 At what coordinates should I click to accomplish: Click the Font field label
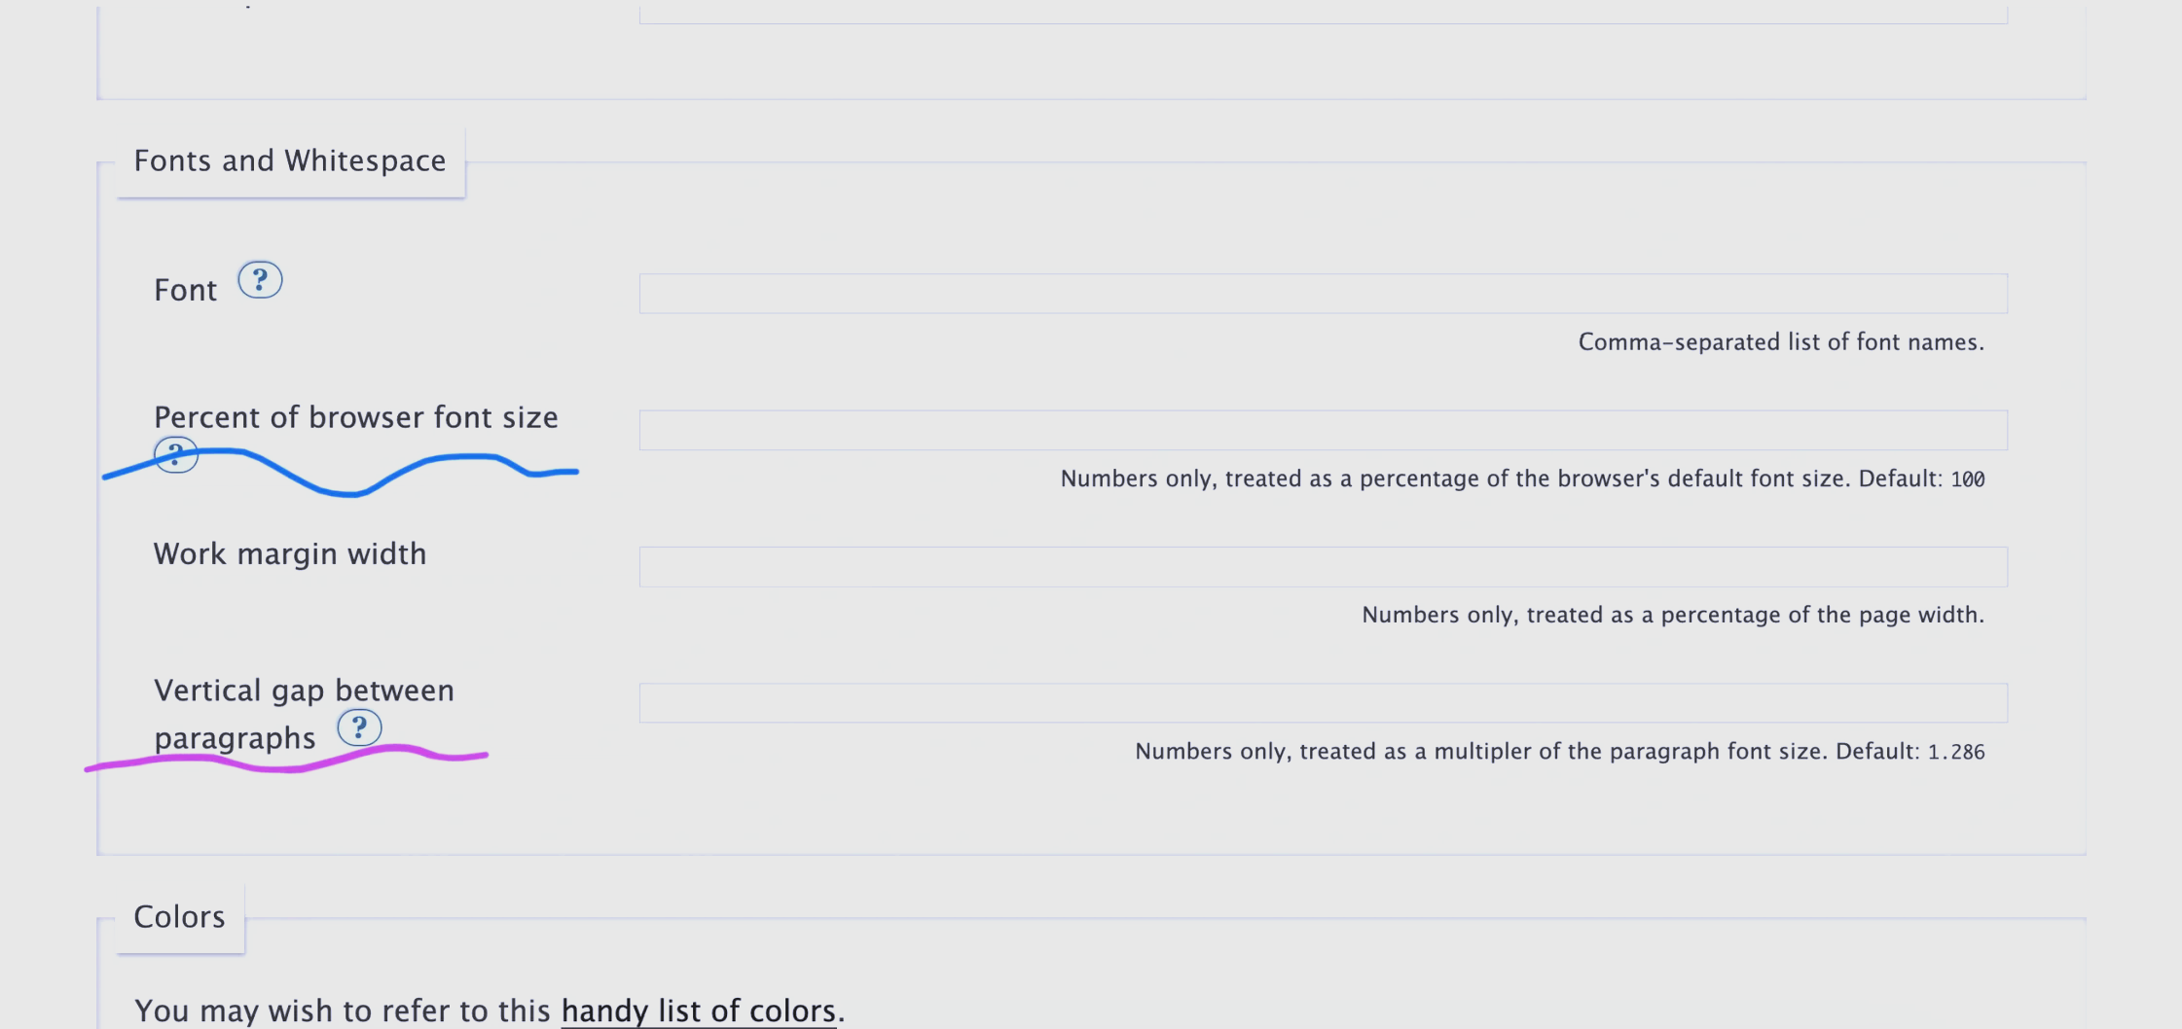(x=185, y=290)
